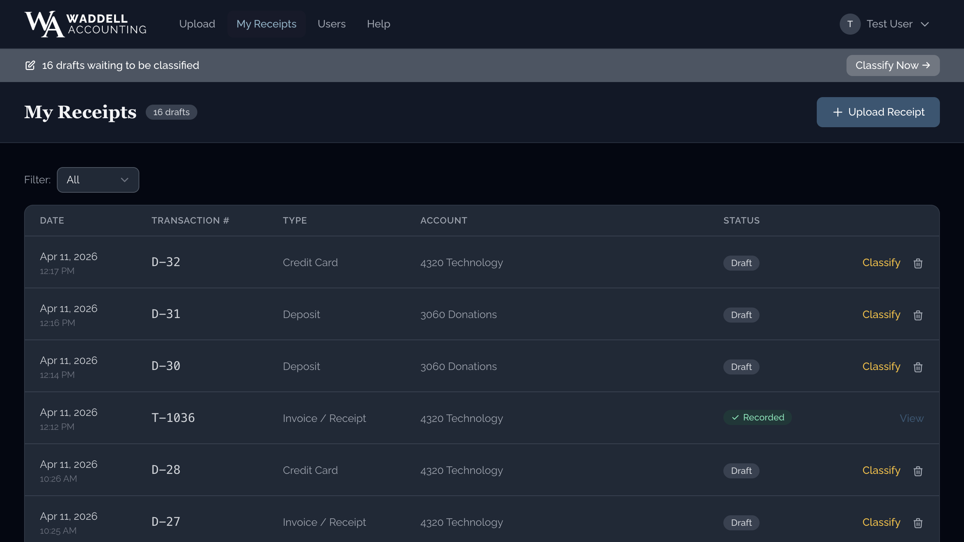Click the ACCOUNT column header
The height and width of the screenshot is (542, 964).
(x=444, y=221)
